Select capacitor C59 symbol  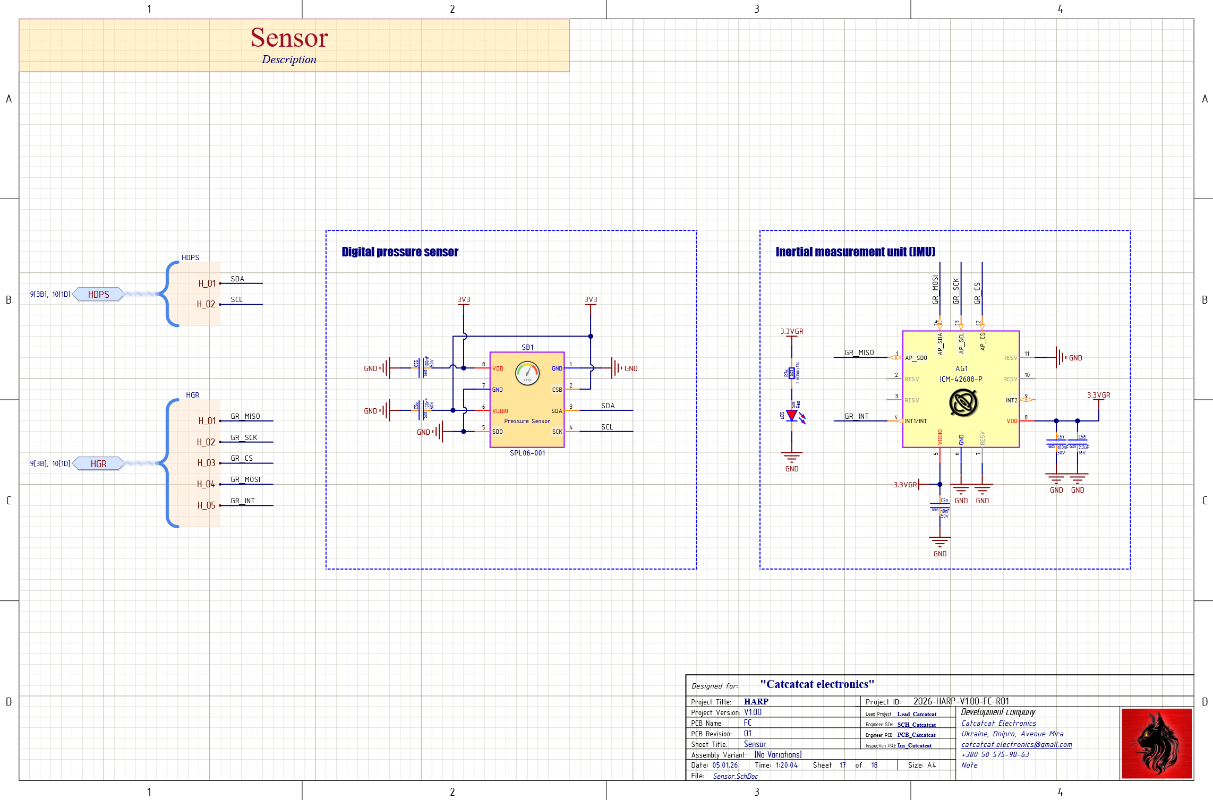pos(939,506)
